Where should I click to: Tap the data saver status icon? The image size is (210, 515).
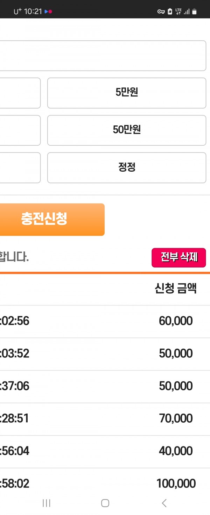170,12
